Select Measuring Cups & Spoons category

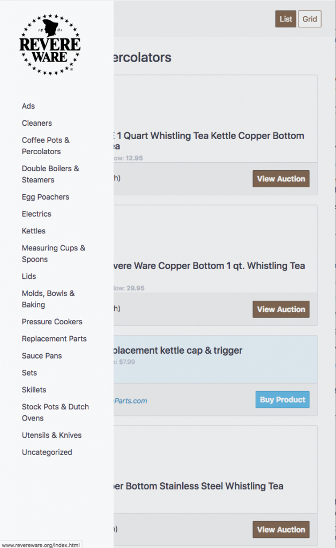pos(54,253)
